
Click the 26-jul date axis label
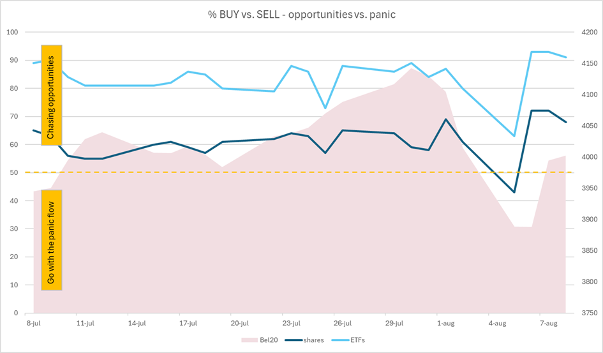pyautogui.click(x=343, y=324)
